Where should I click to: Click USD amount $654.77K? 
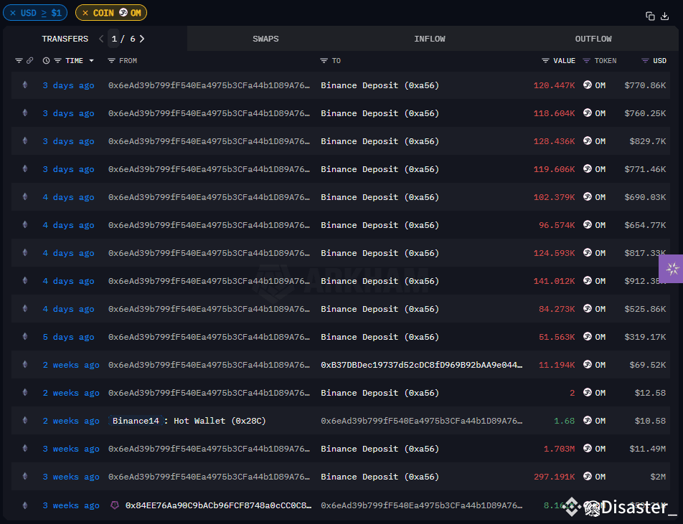645,225
